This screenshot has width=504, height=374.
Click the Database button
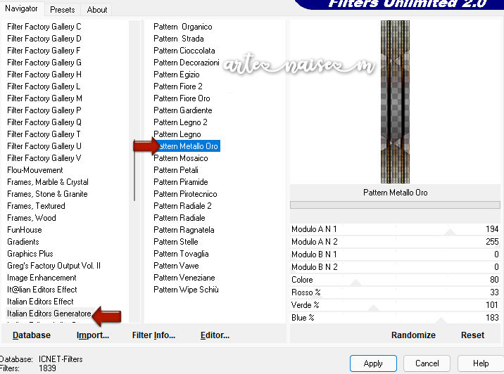(32, 335)
